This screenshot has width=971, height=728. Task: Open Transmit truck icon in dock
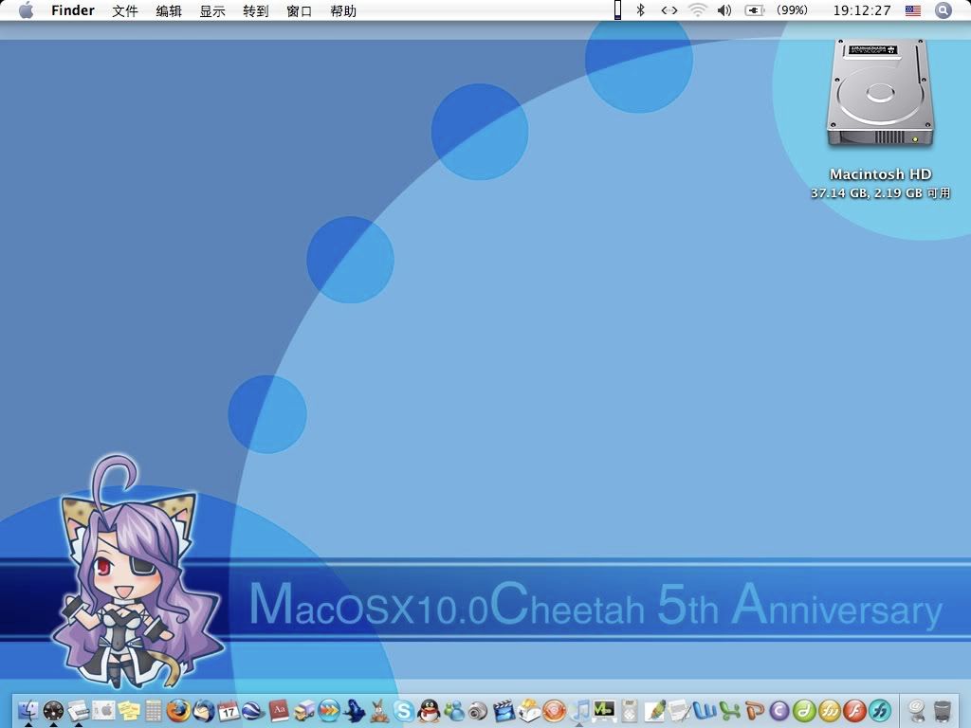(x=304, y=711)
